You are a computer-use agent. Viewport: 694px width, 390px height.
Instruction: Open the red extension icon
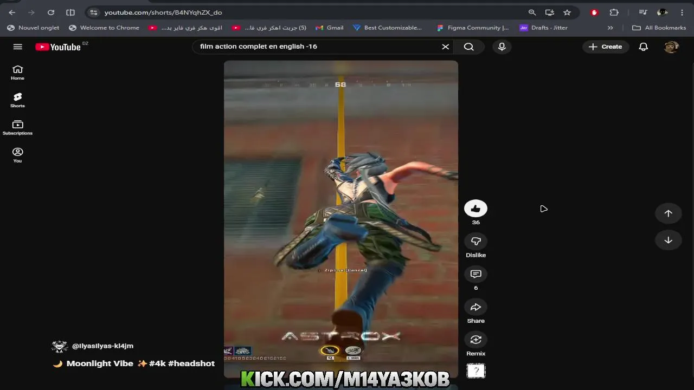[x=594, y=12]
